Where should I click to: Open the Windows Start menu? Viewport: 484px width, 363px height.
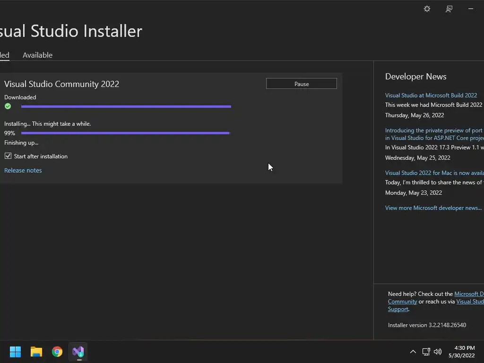click(x=15, y=352)
